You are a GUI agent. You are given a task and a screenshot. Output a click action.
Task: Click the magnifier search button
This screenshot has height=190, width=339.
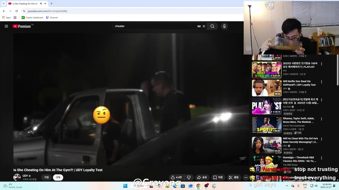212,26
